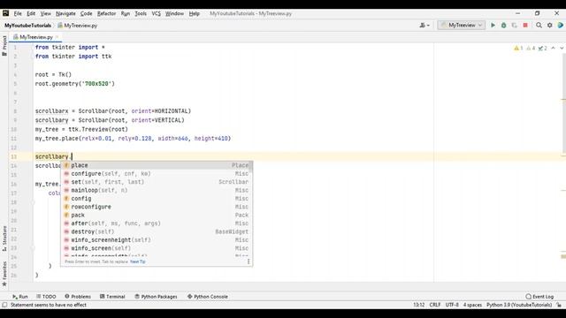Open completion popup options three-dot menu
The image size is (566, 318).
point(249,261)
